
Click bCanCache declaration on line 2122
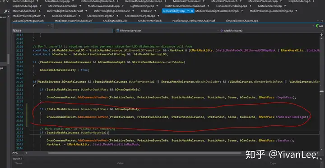[x=60, y=54]
